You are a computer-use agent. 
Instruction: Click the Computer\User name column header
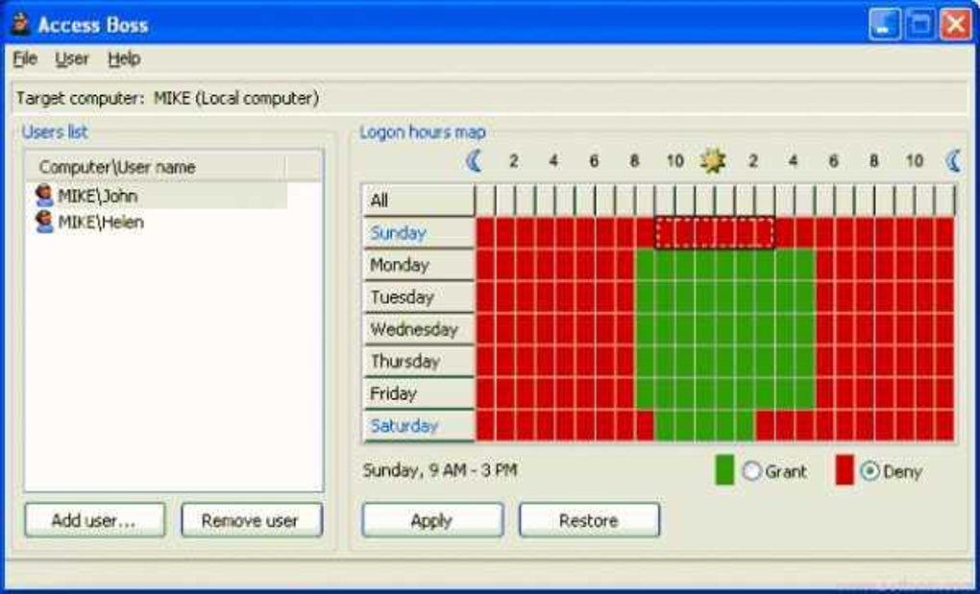coord(157,167)
